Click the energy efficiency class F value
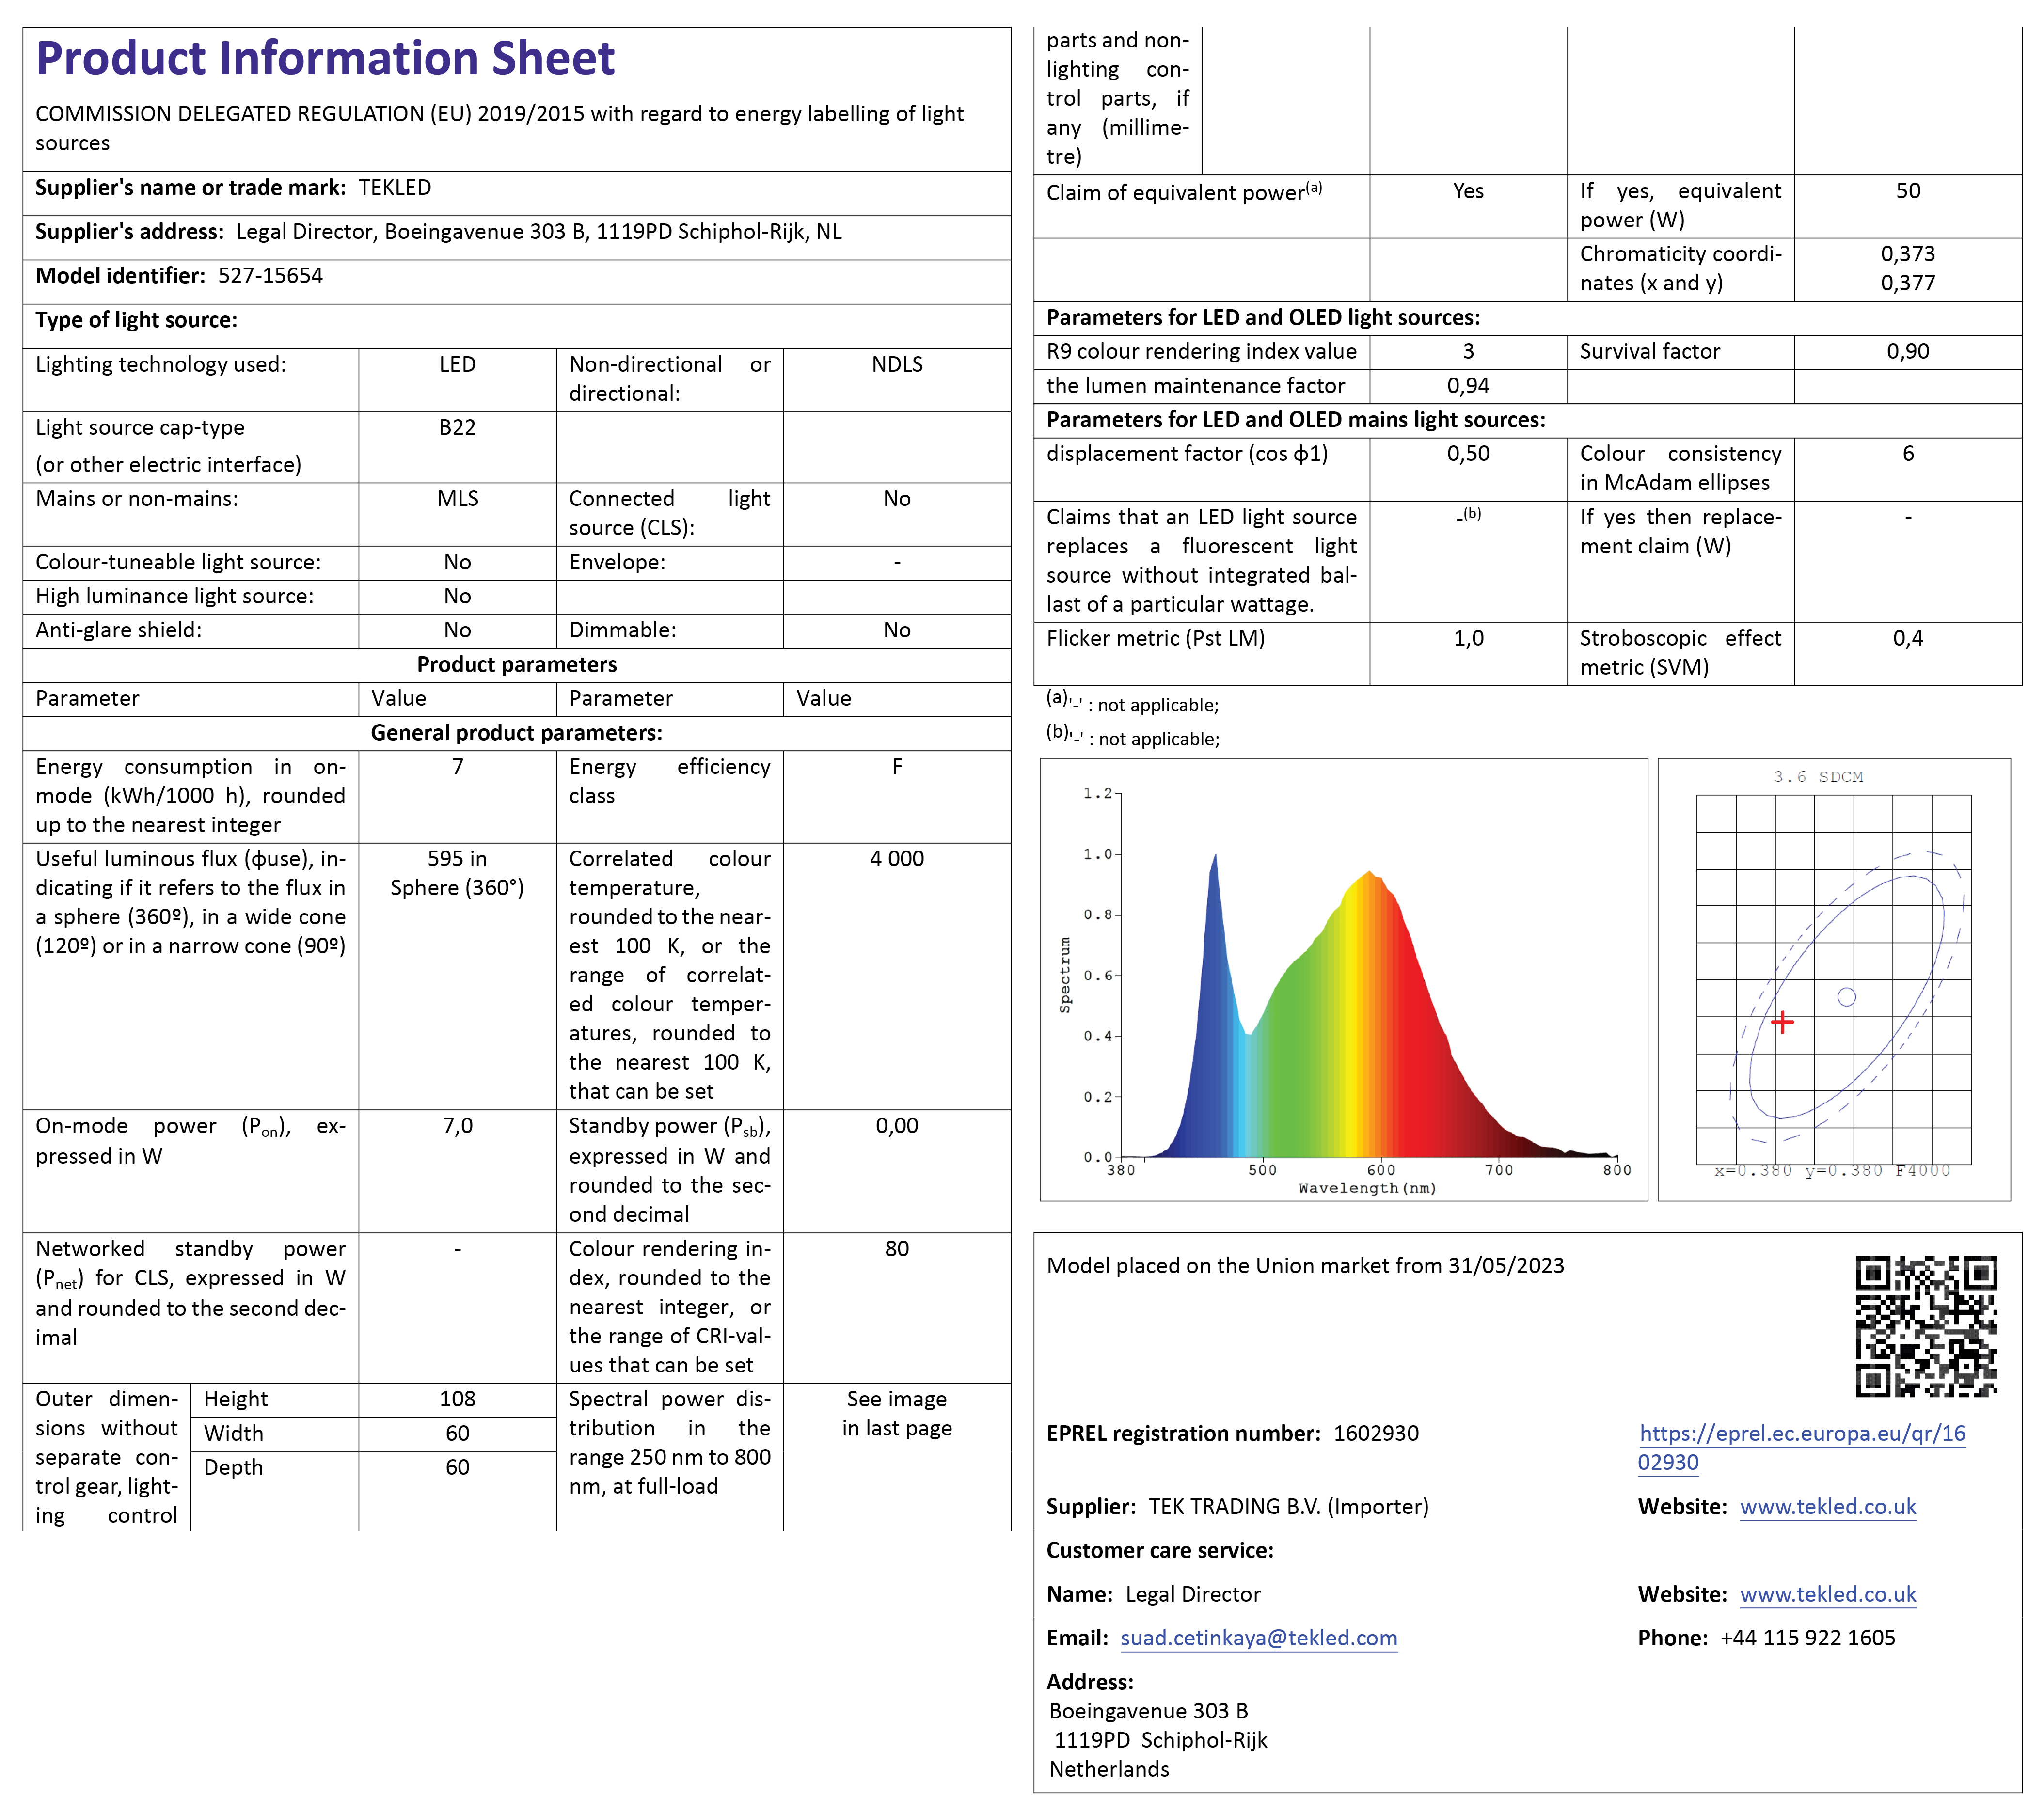This screenshot has width=2044, height=1812. pos(896,767)
